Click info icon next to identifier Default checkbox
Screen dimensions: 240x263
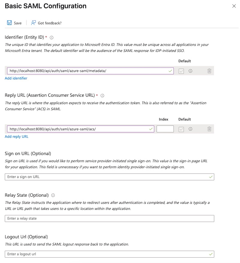point(190,71)
